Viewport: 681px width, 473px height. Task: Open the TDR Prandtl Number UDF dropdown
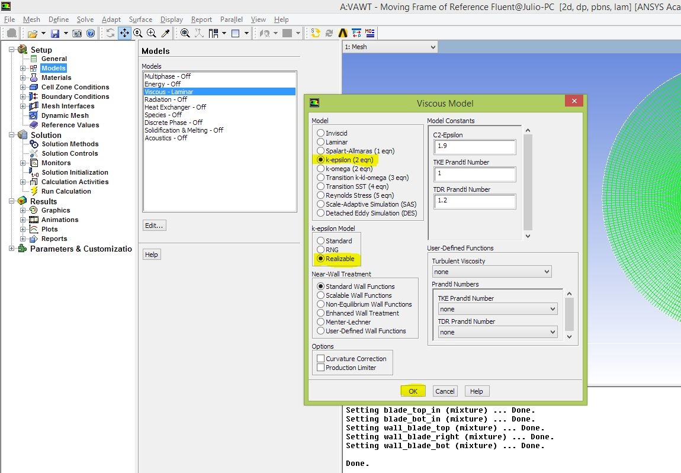(x=497, y=332)
